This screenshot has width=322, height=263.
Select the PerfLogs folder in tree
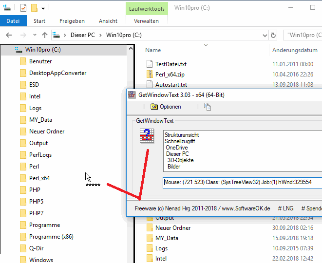pyautogui.click(x=40, y=155)
